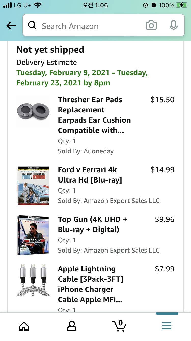Open camera search icon
The width and height of the screenshot is (191, 341).
tap(151, 26)
